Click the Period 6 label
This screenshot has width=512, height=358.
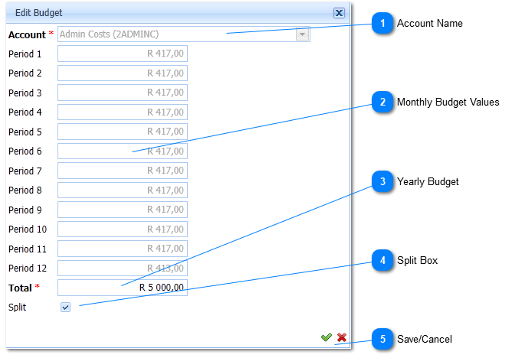coord(25,151)
